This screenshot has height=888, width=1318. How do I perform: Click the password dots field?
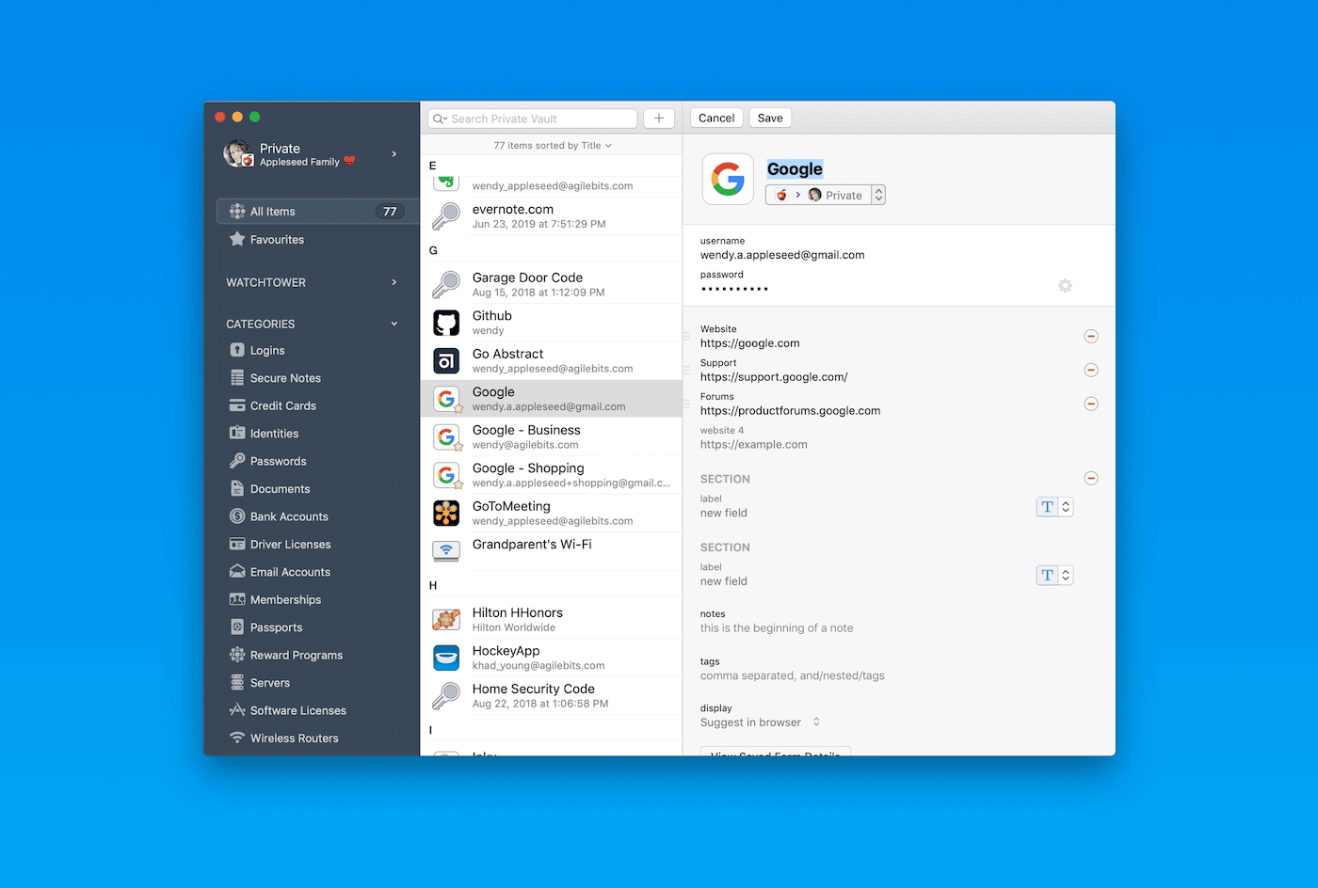[x=734, y=289]
